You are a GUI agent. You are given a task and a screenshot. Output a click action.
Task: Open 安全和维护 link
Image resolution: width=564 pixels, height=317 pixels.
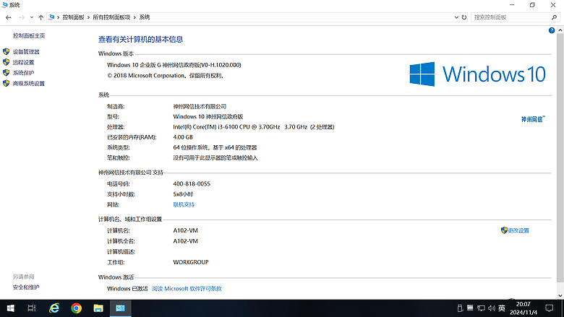coord(26,287)
